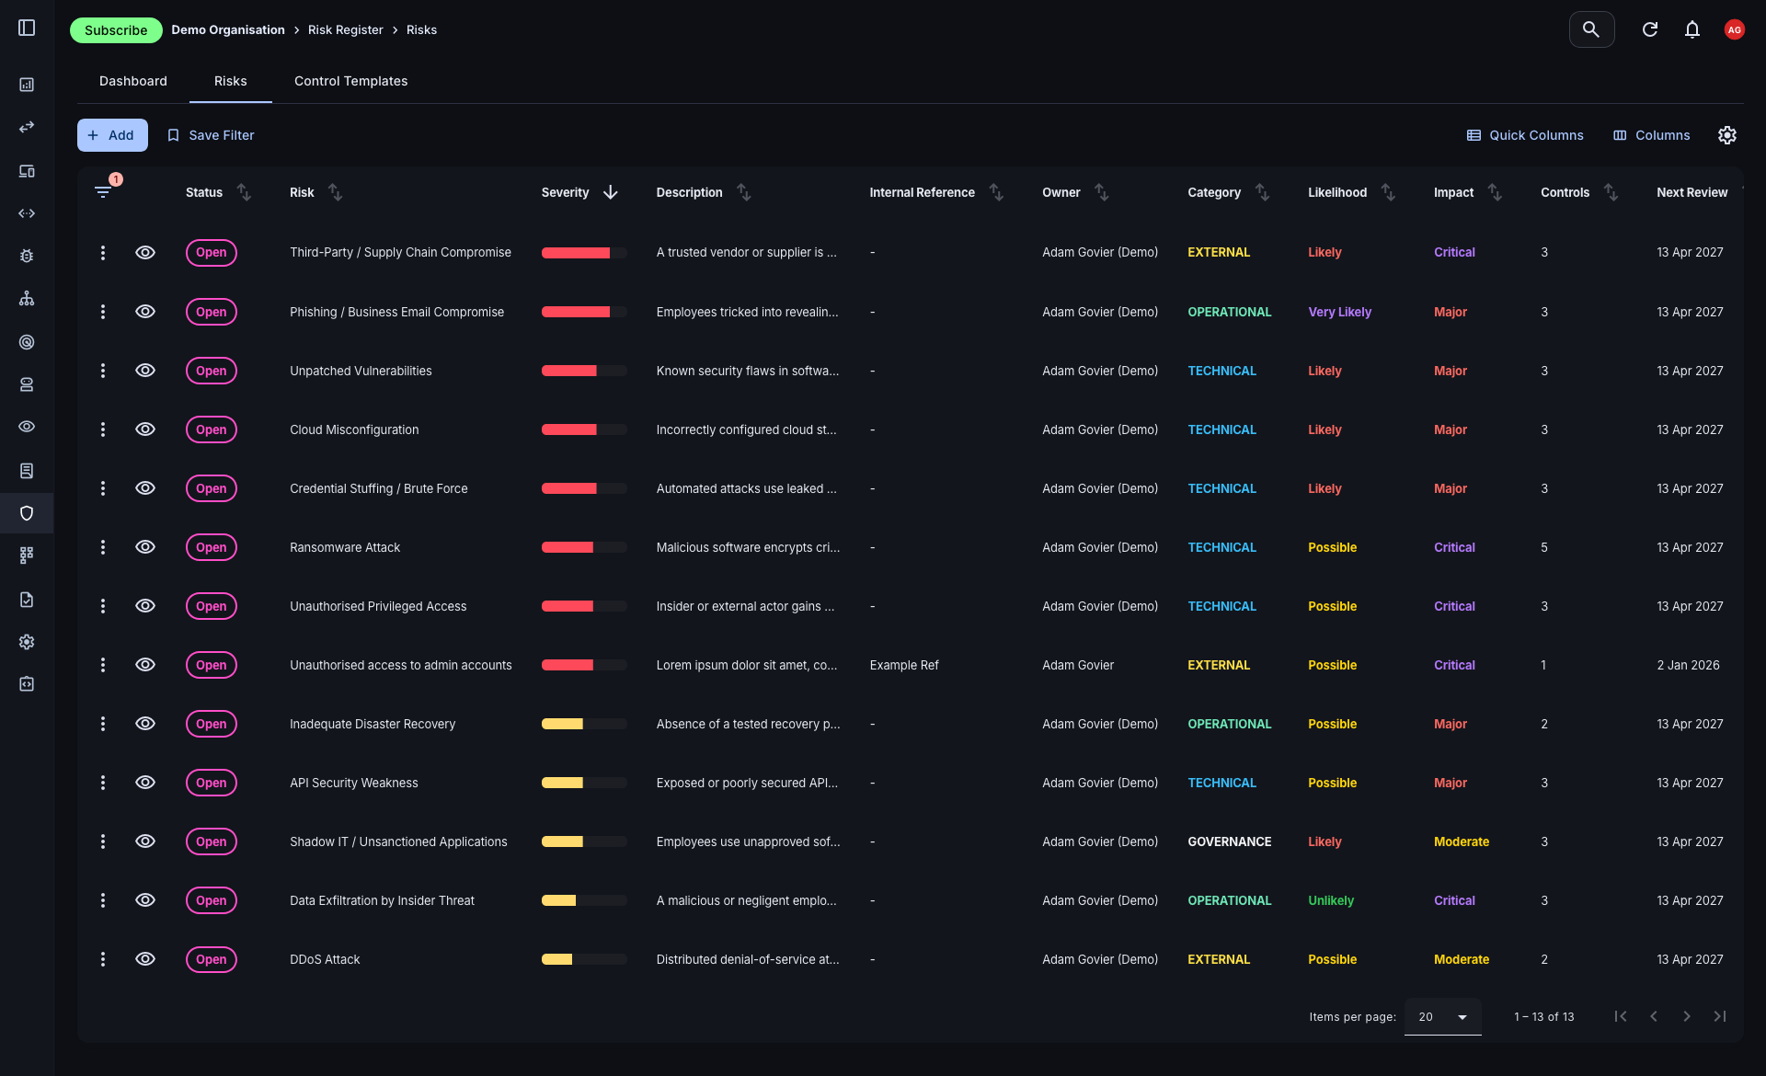Screen dimensions: 1766x1076
Task: Open the notifications bell
Action: tap(1692, 29)
